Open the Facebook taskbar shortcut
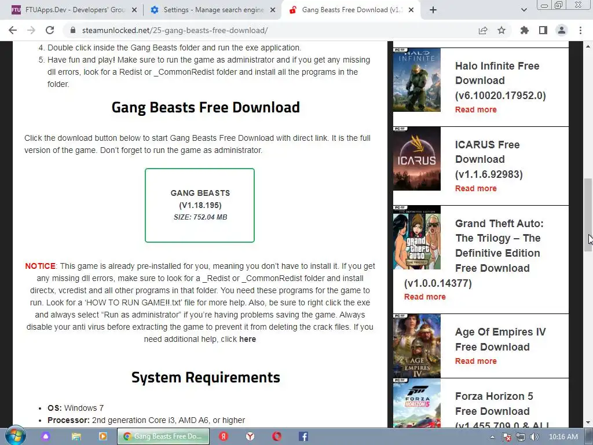593x445 pixels. (303, 436)
